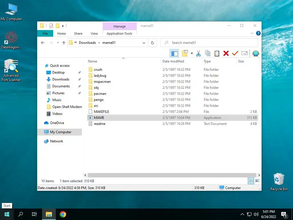
Task: Select Network in the navigation pane
Action: click(x=56, y=141)
